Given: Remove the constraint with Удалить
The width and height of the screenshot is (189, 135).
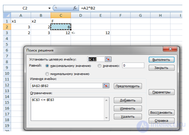Looking at the screenshot, I should [128, 117].
